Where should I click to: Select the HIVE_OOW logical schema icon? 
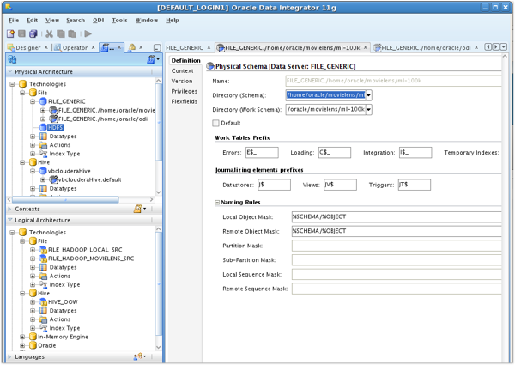tap(43, 301)
